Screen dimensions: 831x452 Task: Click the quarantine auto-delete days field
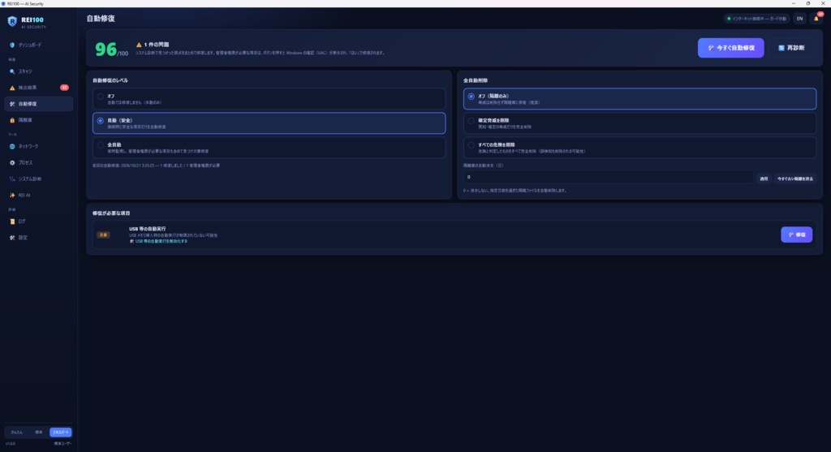[609, 177]
